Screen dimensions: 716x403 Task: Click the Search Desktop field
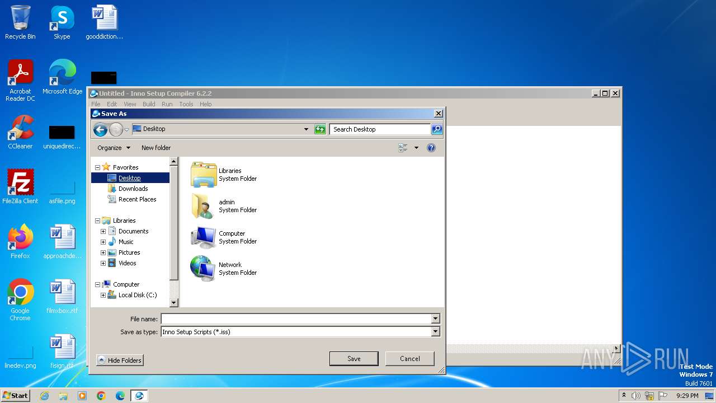380,129
